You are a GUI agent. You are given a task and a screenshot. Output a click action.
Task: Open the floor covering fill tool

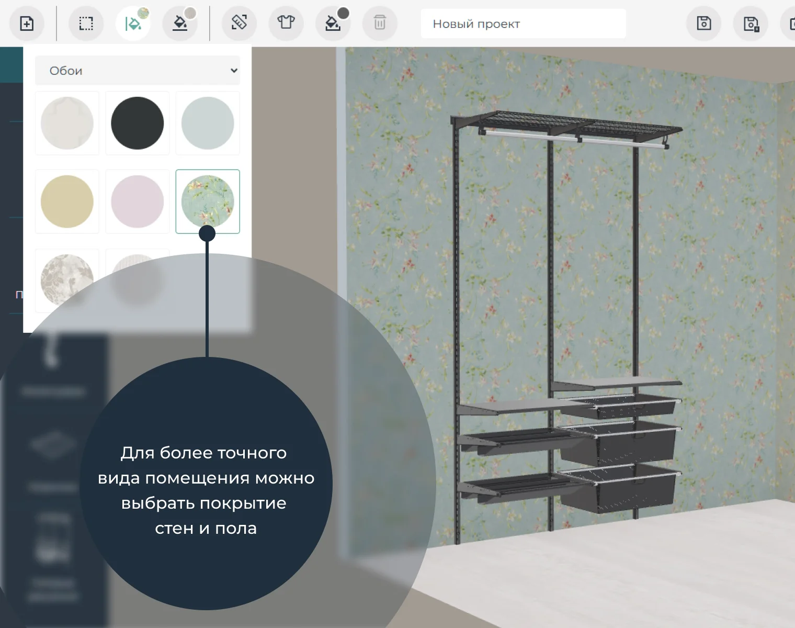click(x=180, y=24)
